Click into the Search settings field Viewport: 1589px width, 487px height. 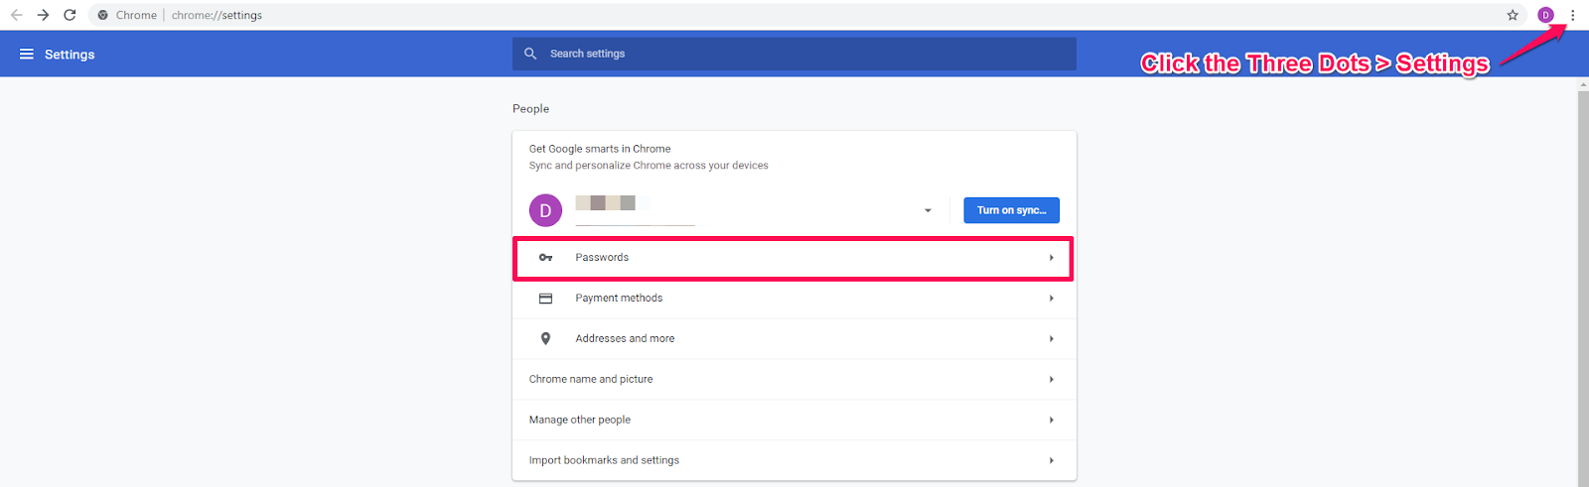coord(794,54)
